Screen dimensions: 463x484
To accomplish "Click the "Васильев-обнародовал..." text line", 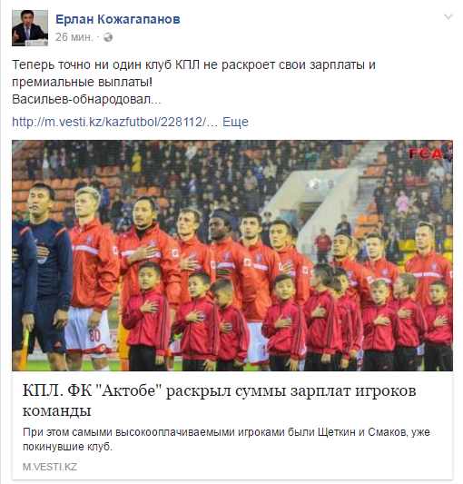I will pyautogui.click(x=86, y=100).
